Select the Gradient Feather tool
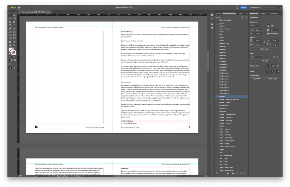Screen dimensions: 290x187 [x=14, y=39]
